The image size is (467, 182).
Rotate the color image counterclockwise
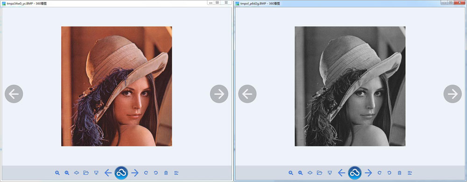point(156,173)
